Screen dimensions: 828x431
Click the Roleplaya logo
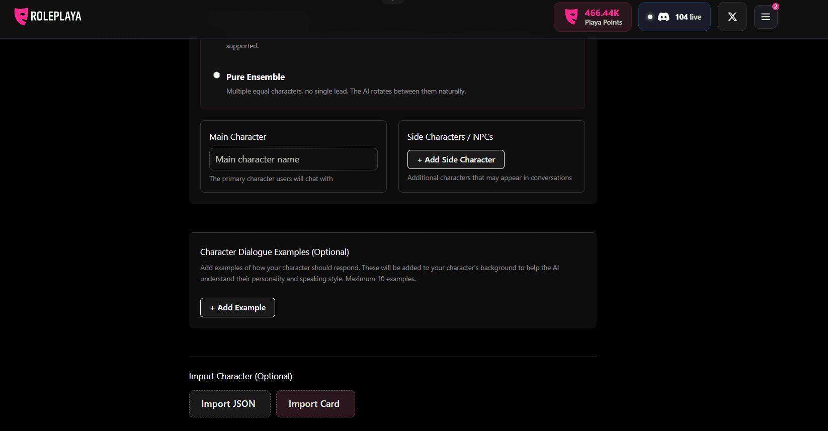pos(48,16)
